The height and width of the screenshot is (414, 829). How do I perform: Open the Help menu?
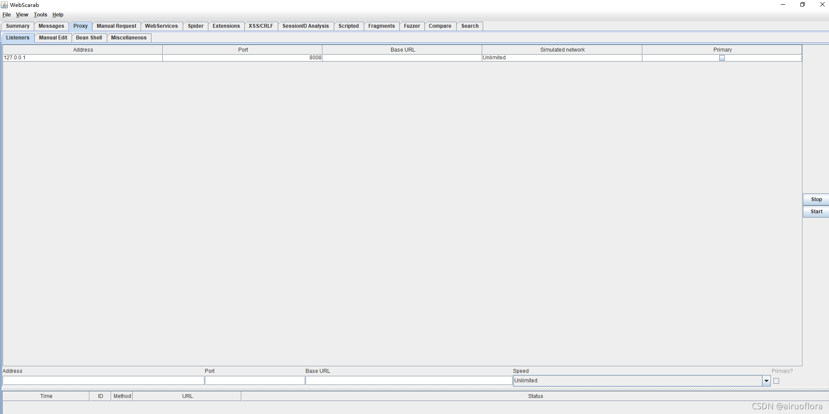pos(58,15)
